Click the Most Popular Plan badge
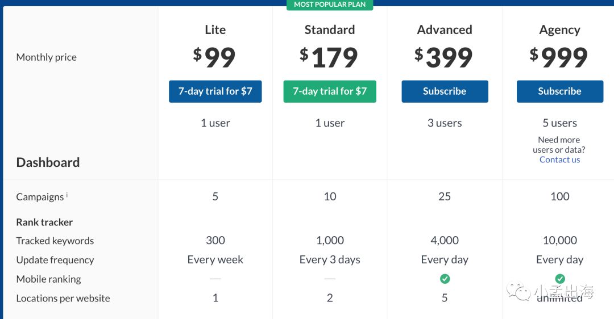 click(330, 5)
